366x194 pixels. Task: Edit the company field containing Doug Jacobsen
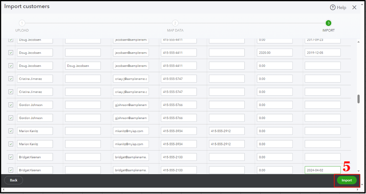(x=83, y=66)
